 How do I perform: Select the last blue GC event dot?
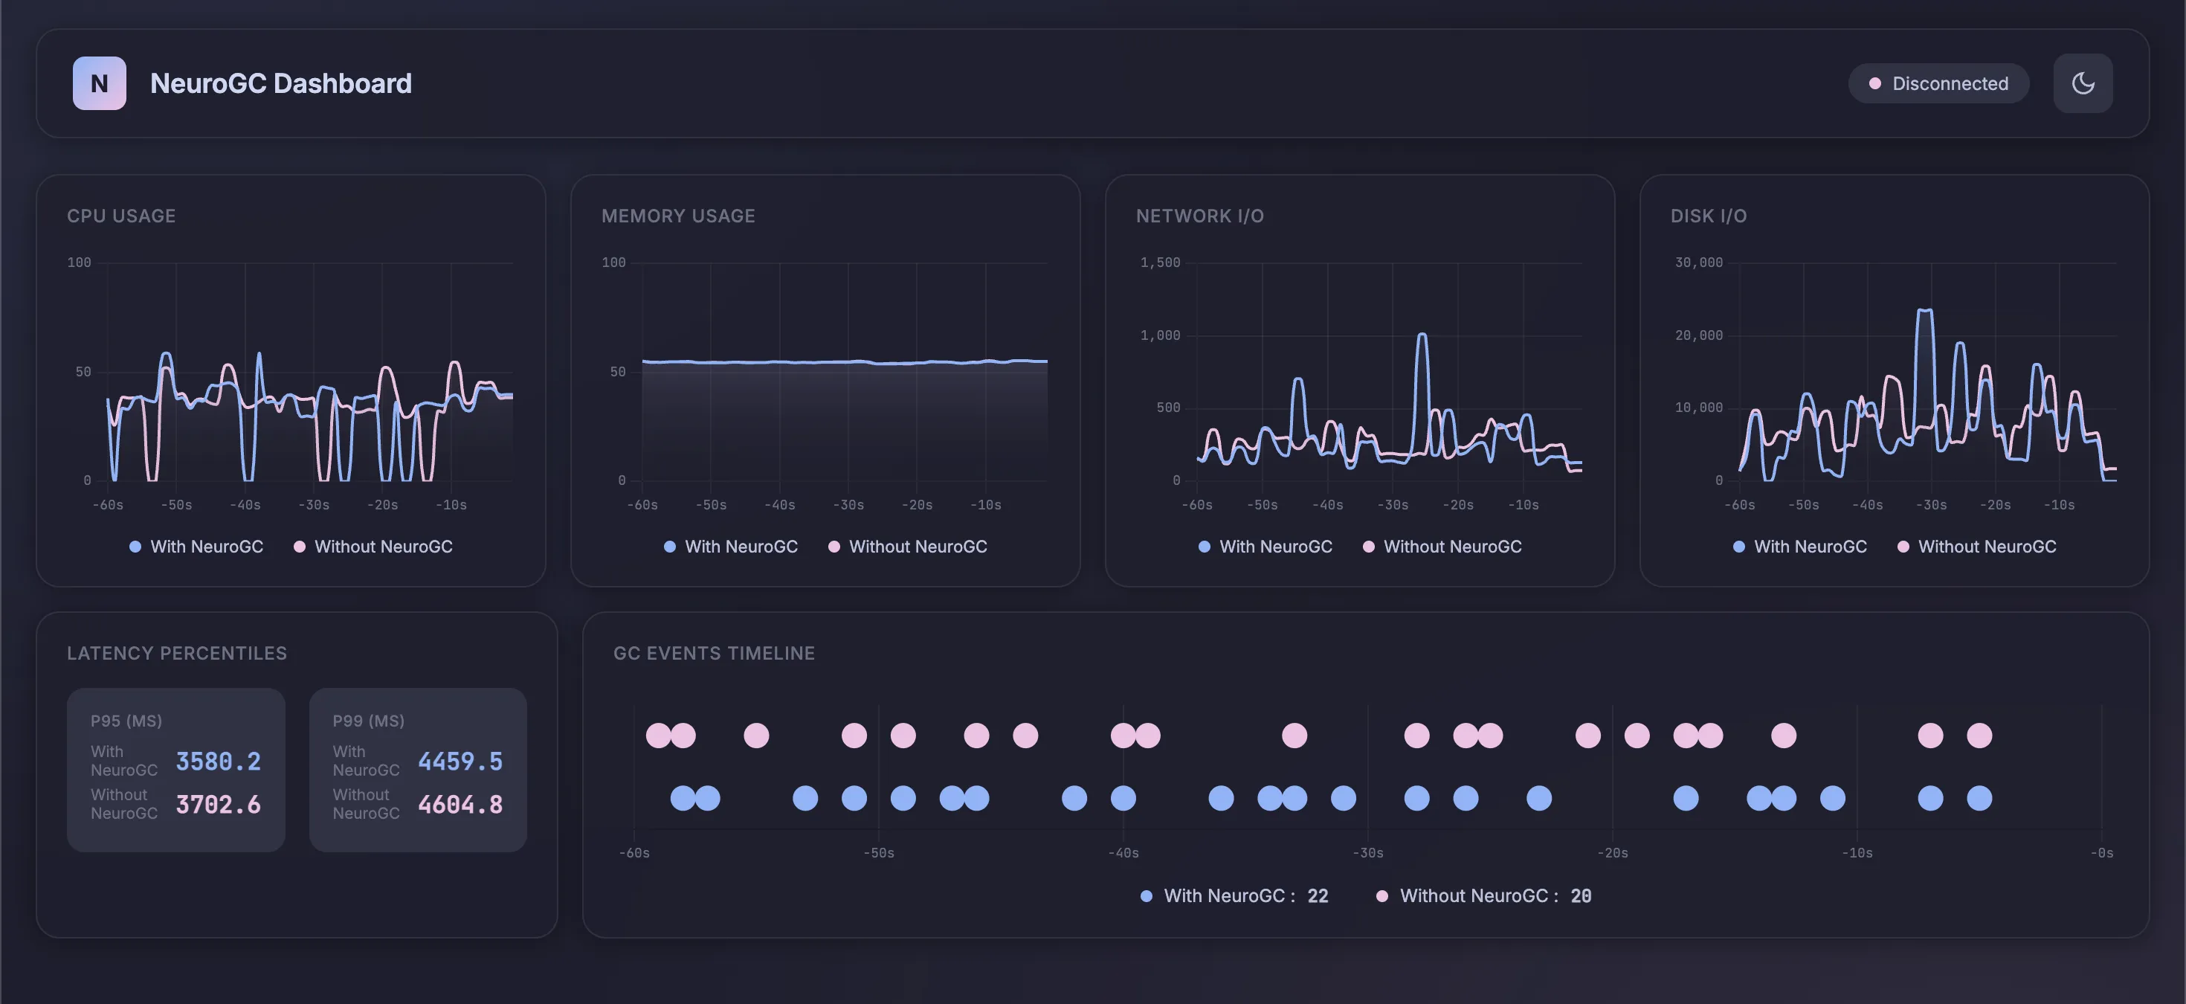click(1979, 798)
